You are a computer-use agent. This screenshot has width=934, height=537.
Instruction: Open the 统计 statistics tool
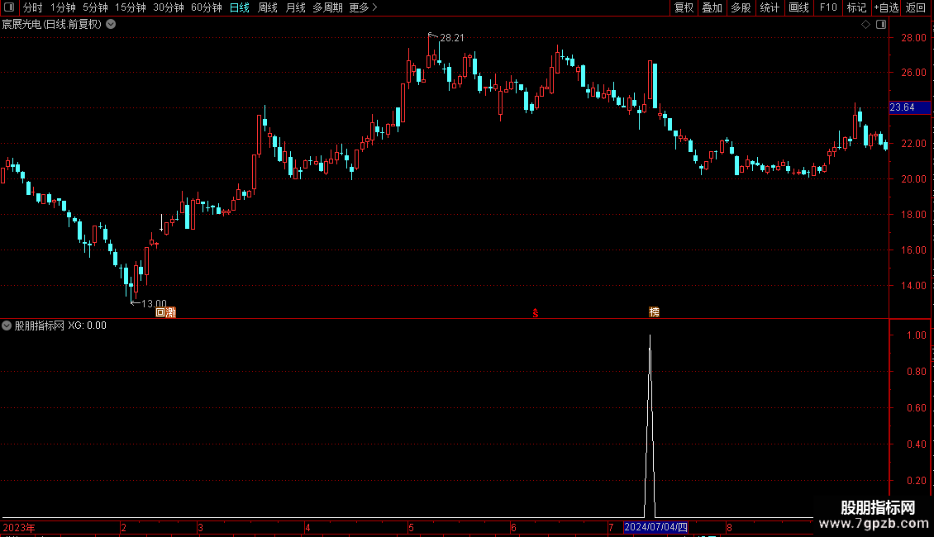click(x=770, y=7)
